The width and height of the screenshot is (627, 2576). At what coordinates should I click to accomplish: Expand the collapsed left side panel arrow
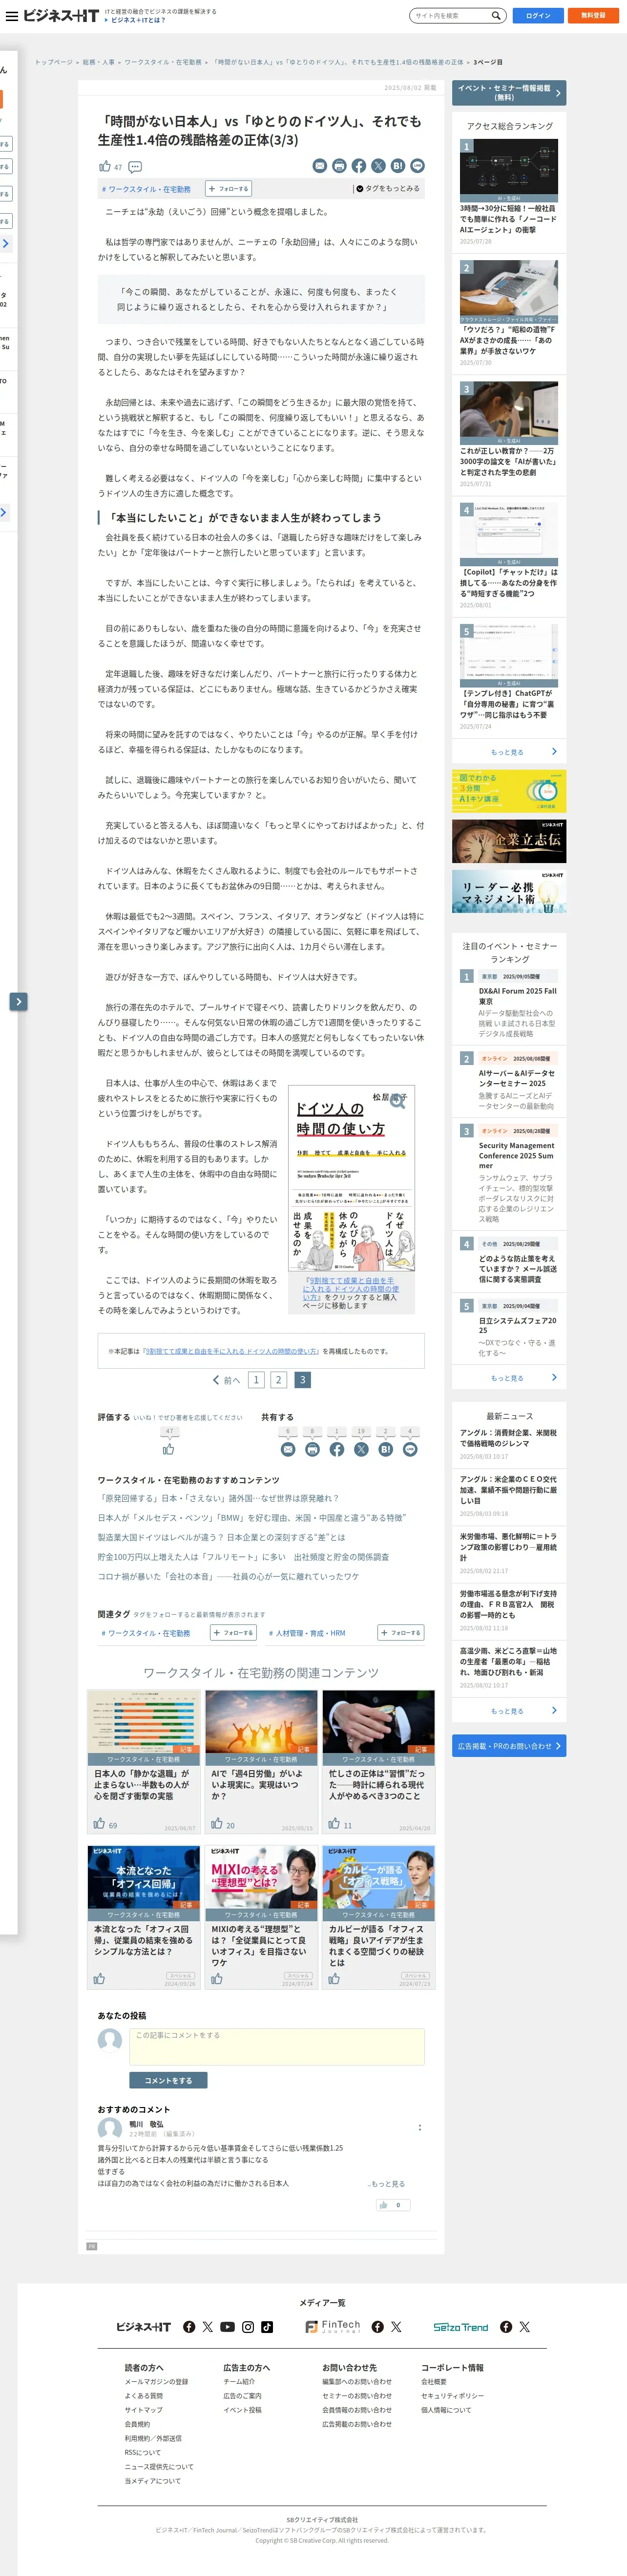point(18,1001)
